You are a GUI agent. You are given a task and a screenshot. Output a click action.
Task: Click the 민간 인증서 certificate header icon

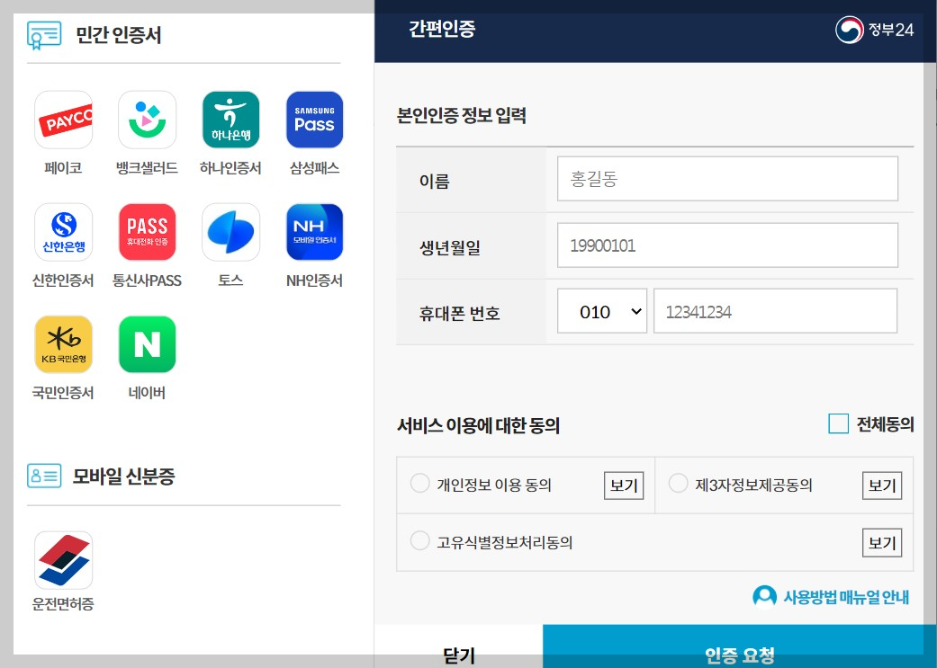tap(44, 35)
